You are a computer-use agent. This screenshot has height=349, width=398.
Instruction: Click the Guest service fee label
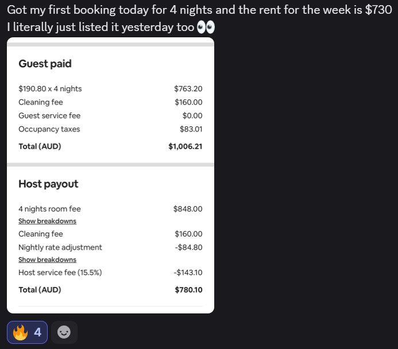coord(49,115)
